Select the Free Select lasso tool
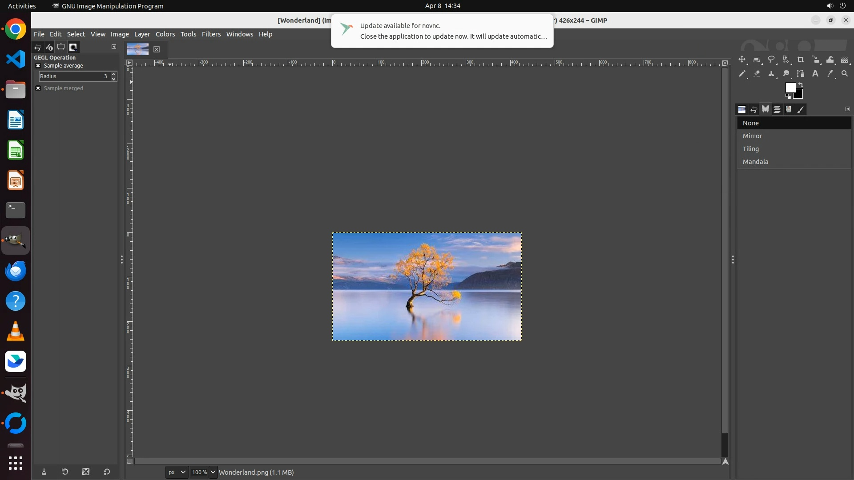 [771, 60]
